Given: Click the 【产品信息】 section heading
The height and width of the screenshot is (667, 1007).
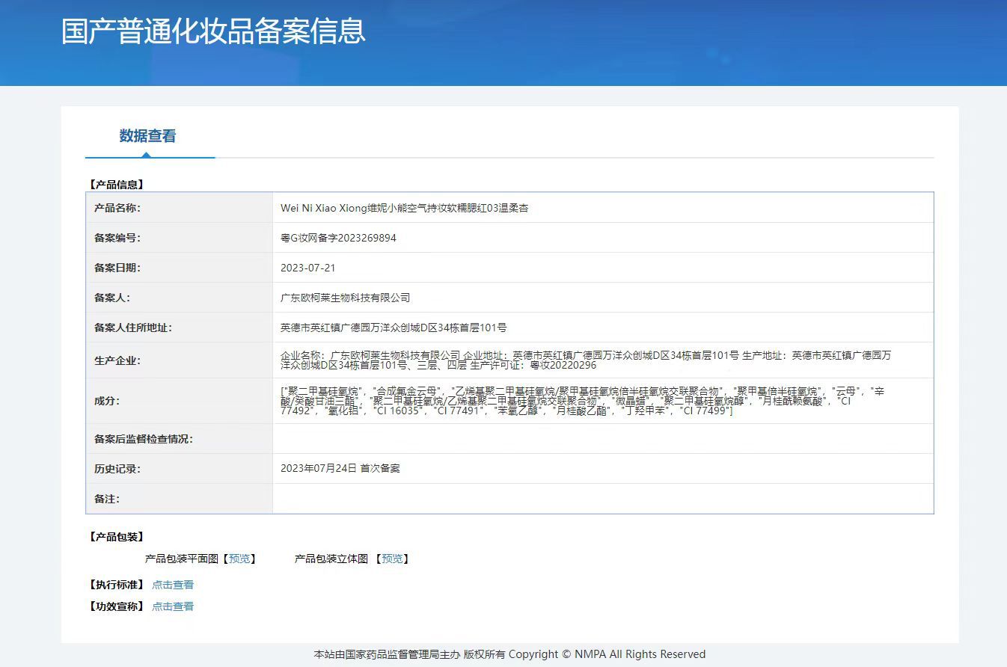Looking at the screenshot, I should pyautogui.click(x=116, y=184).
